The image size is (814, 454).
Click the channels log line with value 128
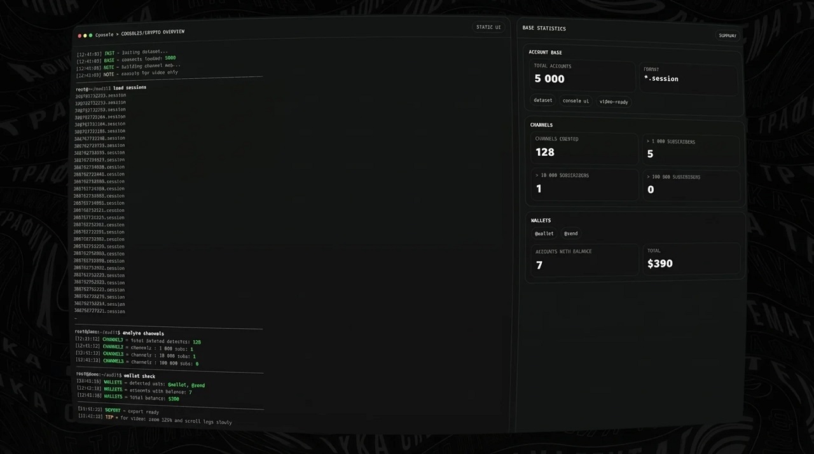pyautogui.click(x=138, y=341)
